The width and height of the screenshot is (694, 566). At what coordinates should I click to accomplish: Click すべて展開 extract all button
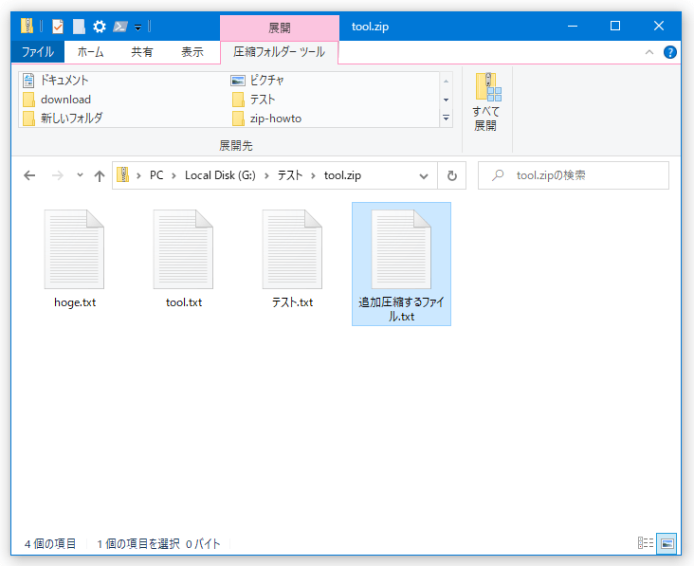point(486,102)
